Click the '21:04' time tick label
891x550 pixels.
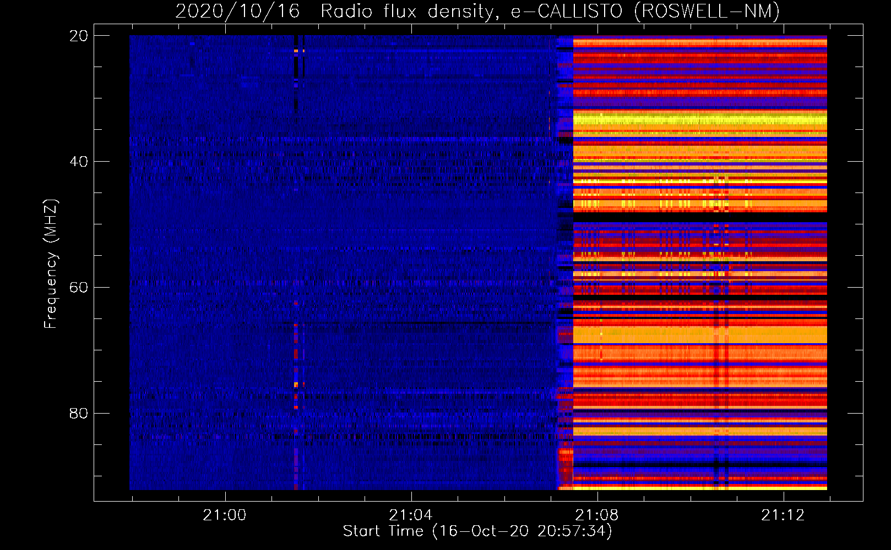411,515
